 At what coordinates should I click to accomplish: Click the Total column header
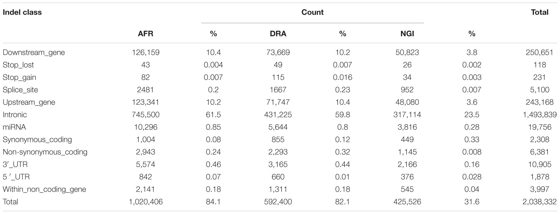click(x=539, y=12)
